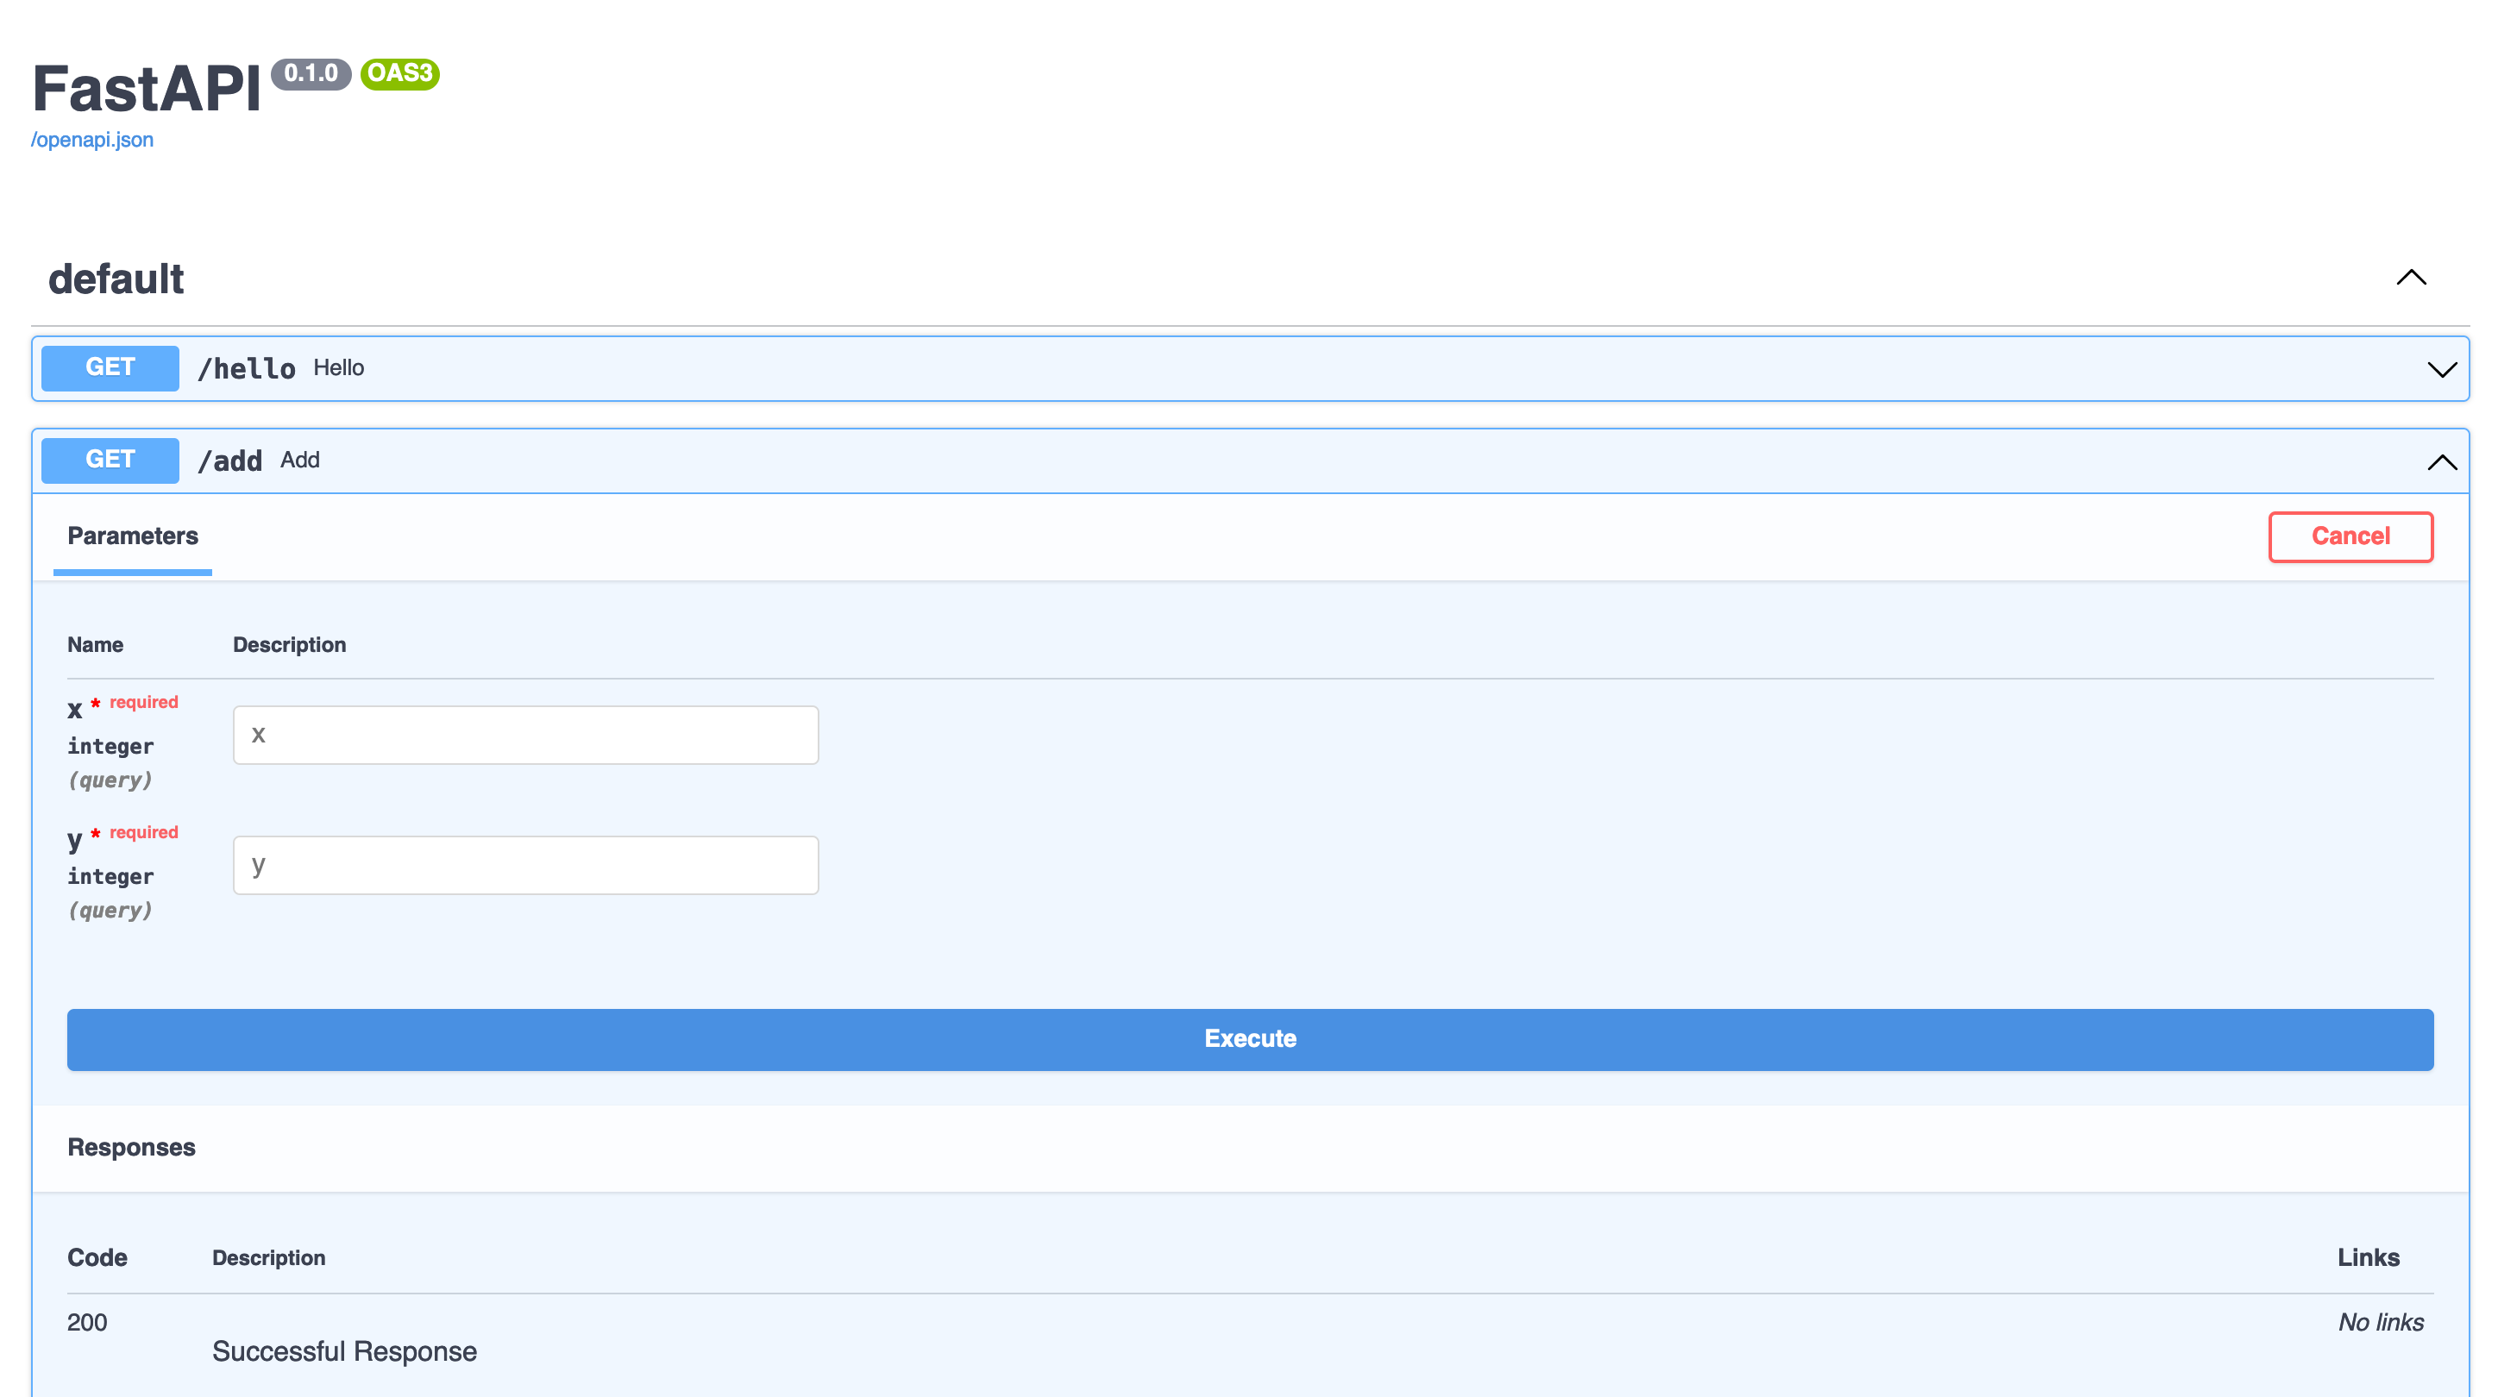Expand the /hello endpoint chevron
Image resolution: width=2498 pixels, height=1397 pixels.
[2441, 369]
